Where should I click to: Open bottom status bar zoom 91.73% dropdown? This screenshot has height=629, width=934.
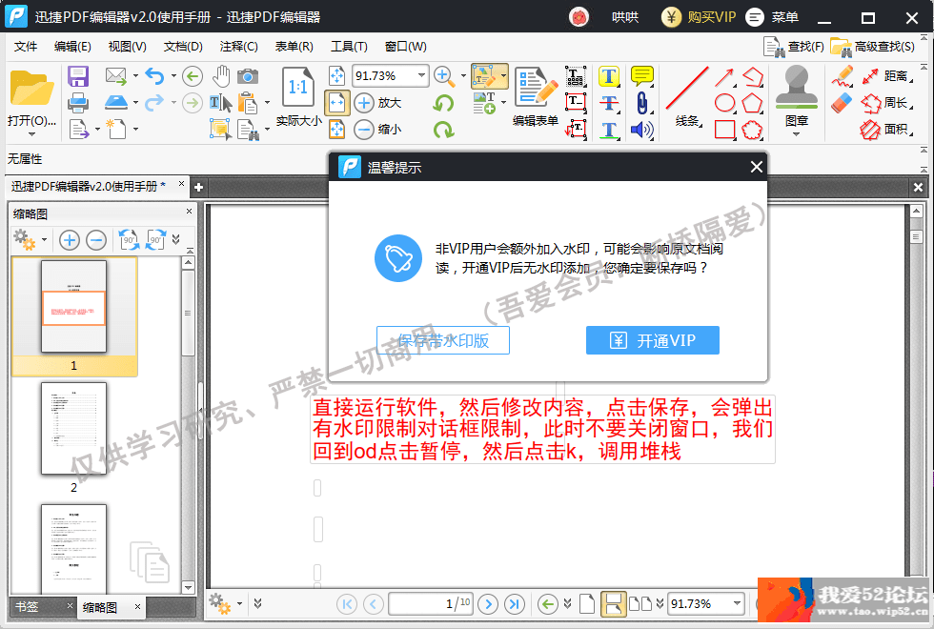click(x=737, y=603)
